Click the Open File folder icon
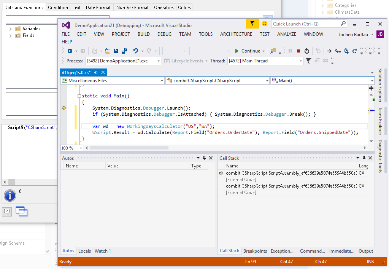 107,51
